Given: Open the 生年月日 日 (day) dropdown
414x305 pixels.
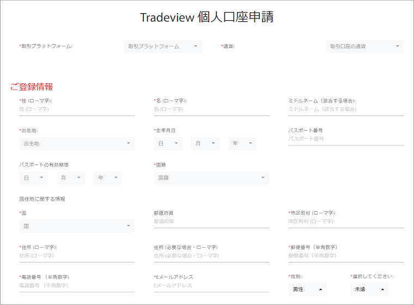Looking at the screenshot, I should point(168,143).
